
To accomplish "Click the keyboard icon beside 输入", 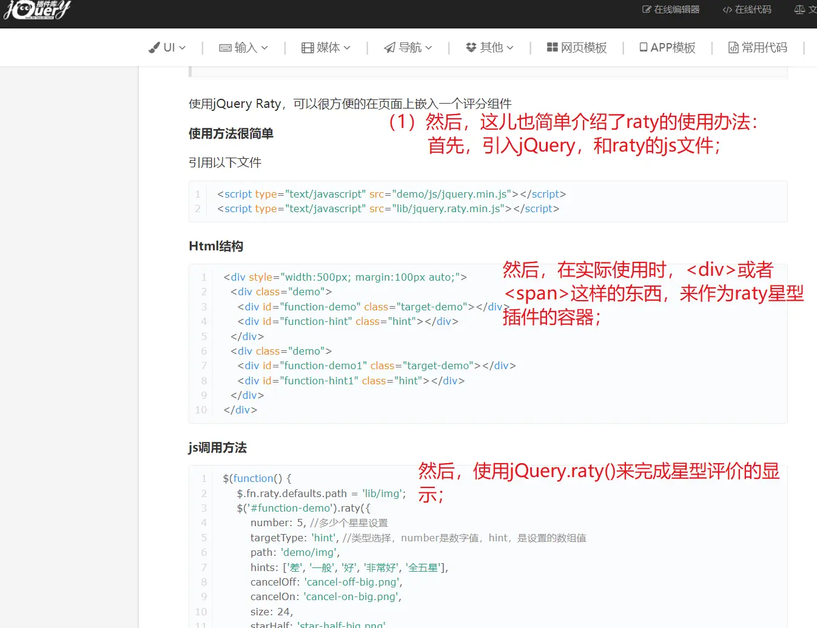I will pos(225,48).
